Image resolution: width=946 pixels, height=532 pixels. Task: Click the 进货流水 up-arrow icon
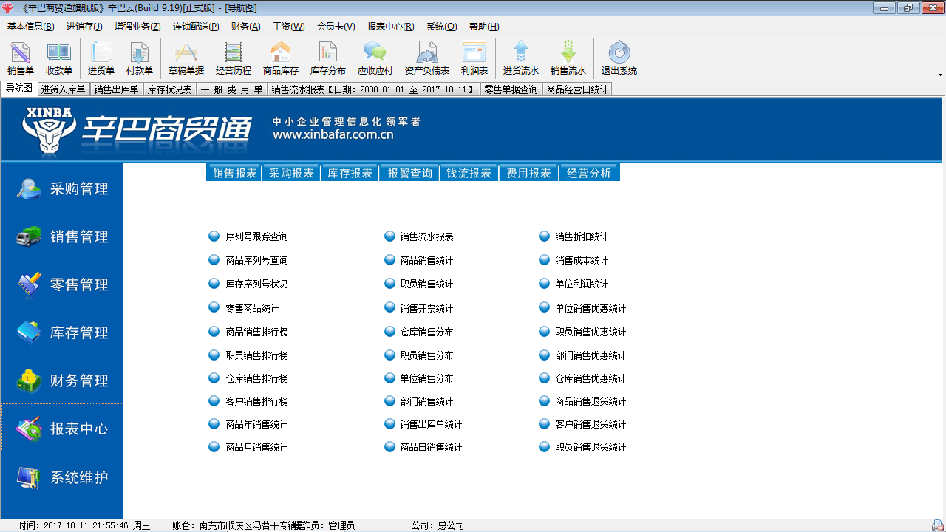coord(521,59)
